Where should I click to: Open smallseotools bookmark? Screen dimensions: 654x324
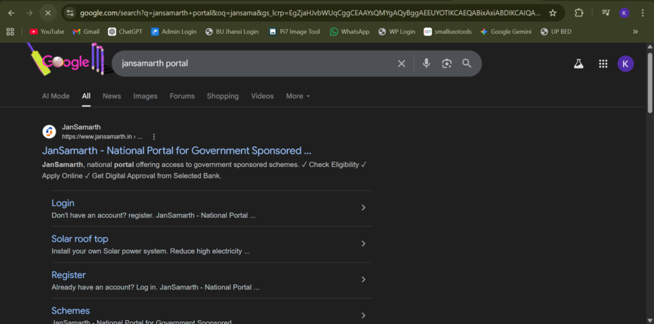click(448, 32)
